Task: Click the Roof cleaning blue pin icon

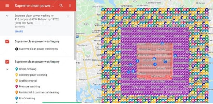Action: [x=17, y=98]
